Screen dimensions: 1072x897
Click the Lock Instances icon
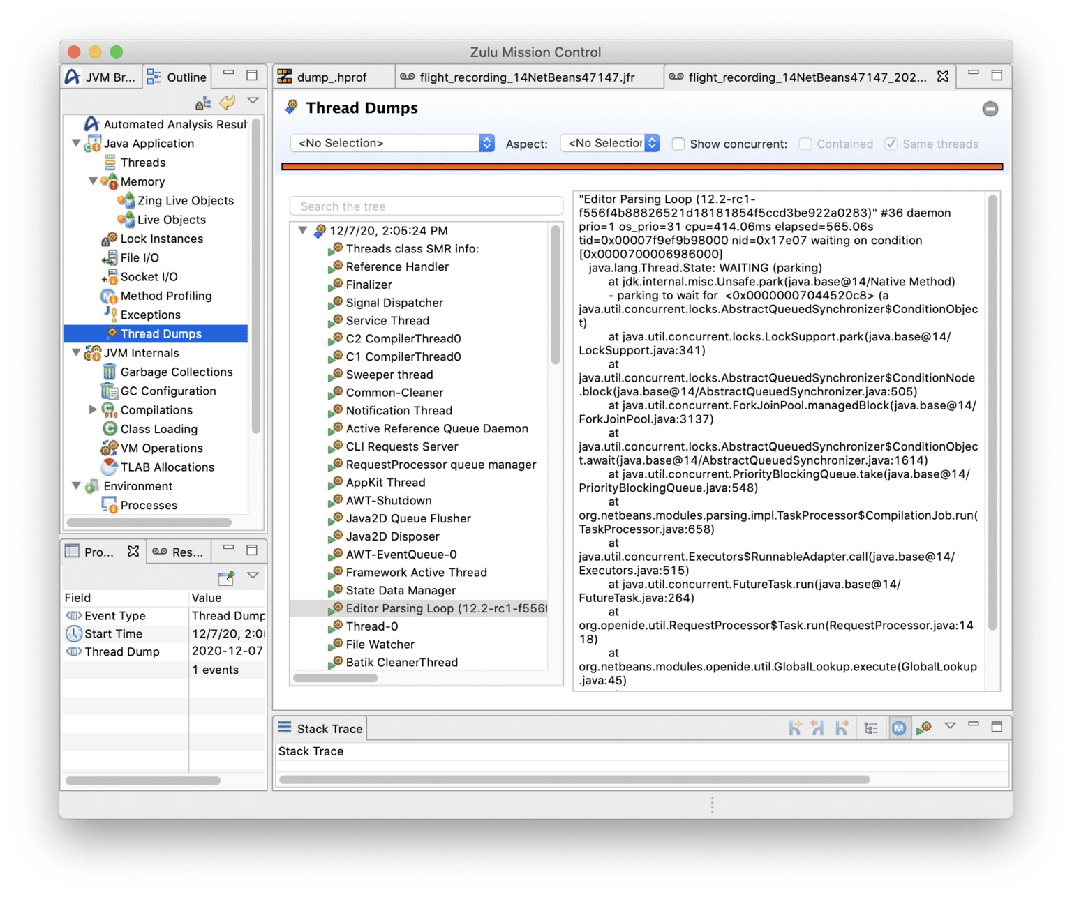coord(109,239)
